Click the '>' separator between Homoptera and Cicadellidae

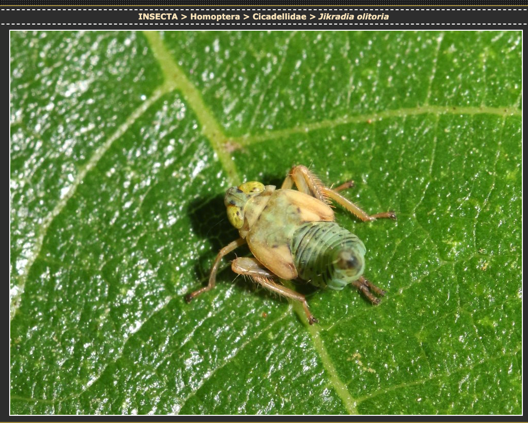(x=246, y=16)
